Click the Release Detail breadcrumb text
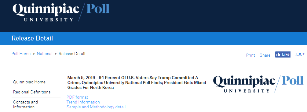 pos(72,54)
